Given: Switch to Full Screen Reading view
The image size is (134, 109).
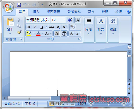Looking at the screenshot, I should [57, 104].
